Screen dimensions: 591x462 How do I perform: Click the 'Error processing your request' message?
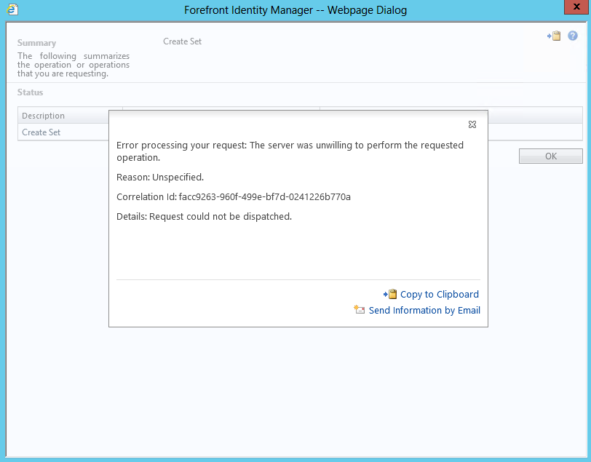290,151
